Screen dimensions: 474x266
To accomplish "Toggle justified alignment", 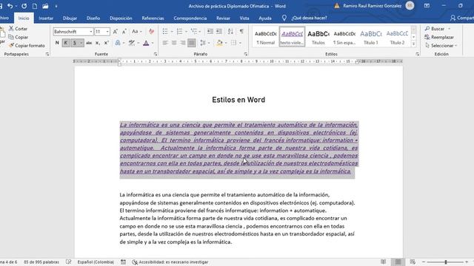I will (192, 43).
